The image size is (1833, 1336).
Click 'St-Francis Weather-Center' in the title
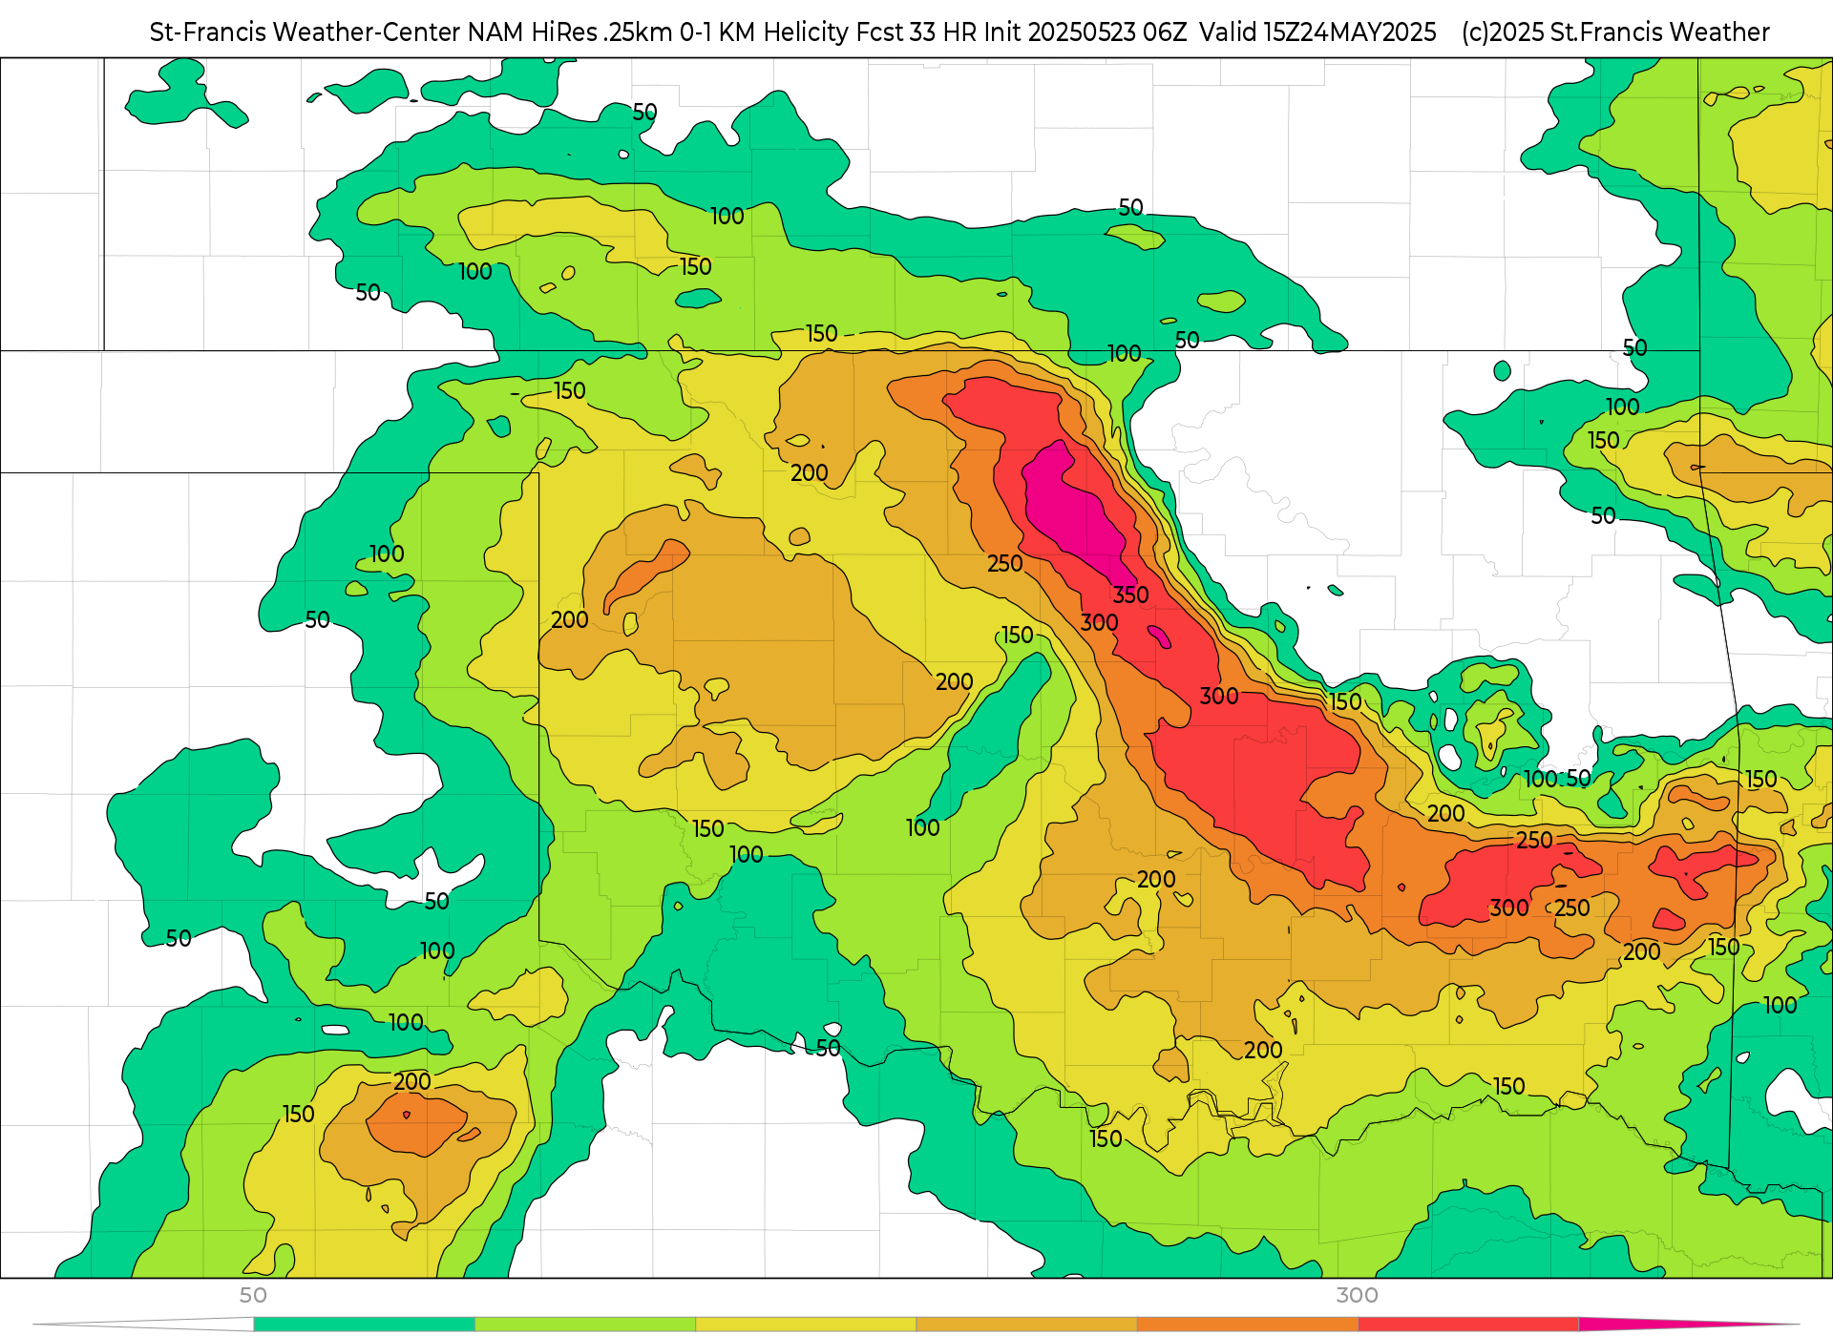click(305, 32)
